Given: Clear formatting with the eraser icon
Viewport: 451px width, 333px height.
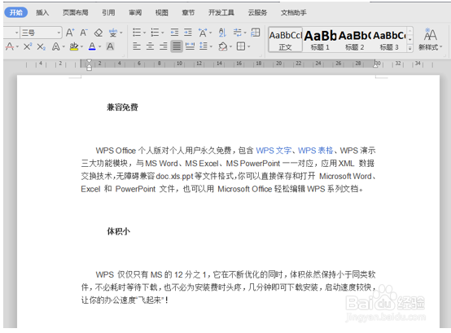Looking at the screenshot, I should pyautogui.click(x=99, y=33).
